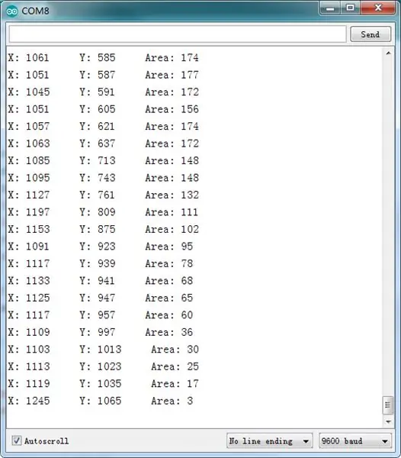The height and width of the screenshot is (458, 401).
Task: Click the COM8 title bar text
Action: [x=35, y=11]
